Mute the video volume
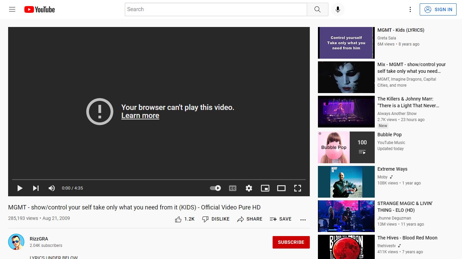Screen dimensions: 462x259 click(x=52, y=188)
